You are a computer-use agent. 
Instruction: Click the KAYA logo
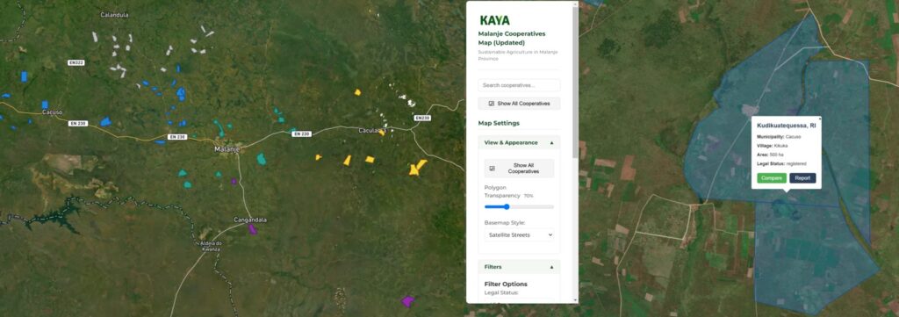[495, 21]
